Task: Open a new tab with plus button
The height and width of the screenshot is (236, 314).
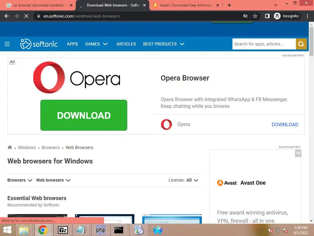Action: click(229, 5)
